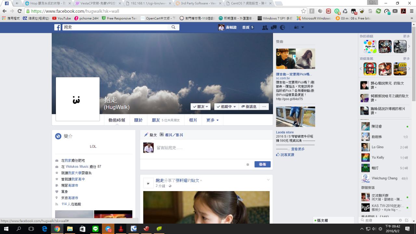Open the notifications globe icon
Viewport: 416px width, 234px height.
(282, 27)
